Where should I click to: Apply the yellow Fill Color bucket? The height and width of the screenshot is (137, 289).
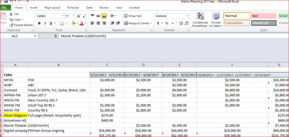(73, 23)
